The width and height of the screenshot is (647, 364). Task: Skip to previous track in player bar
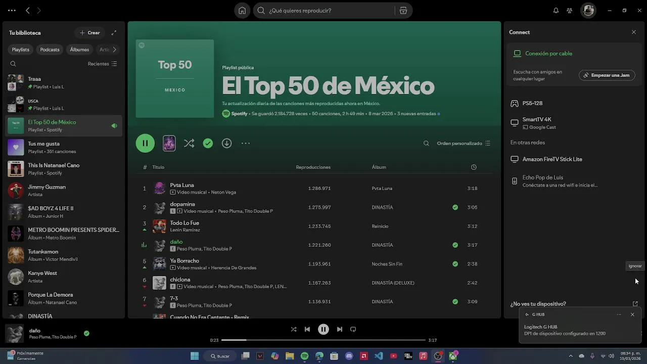[x=307, y=329]
